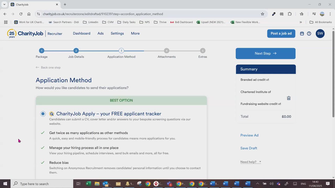Click the Post a job ad button
Image resolution: width=335 pixels, height=188 pixels.
point(281,33)
